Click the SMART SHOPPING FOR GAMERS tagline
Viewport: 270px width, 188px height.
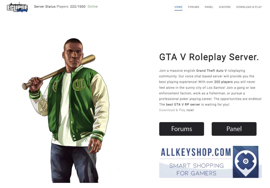pyautogui.click(x=196, y=169)
